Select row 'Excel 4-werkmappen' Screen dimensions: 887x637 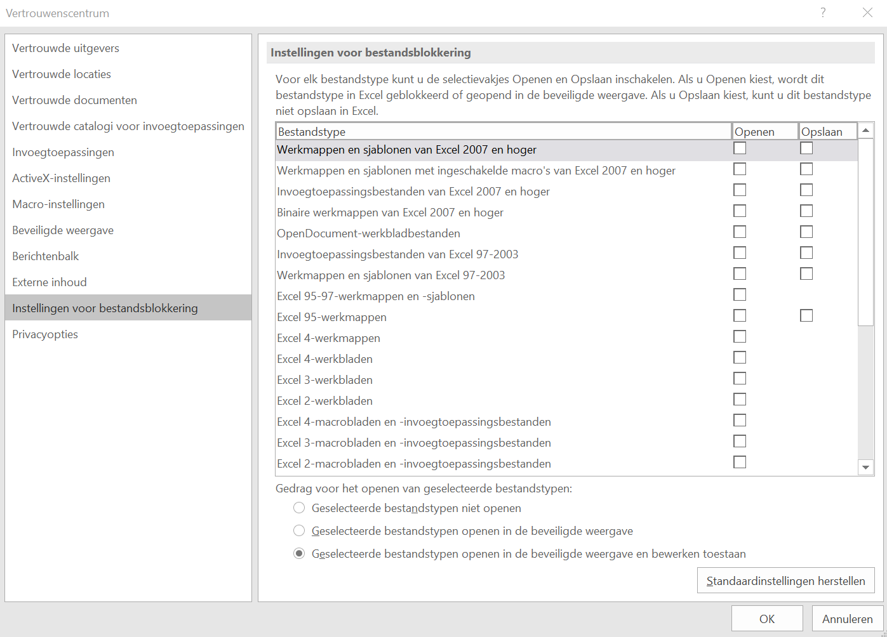pos(567,338)
